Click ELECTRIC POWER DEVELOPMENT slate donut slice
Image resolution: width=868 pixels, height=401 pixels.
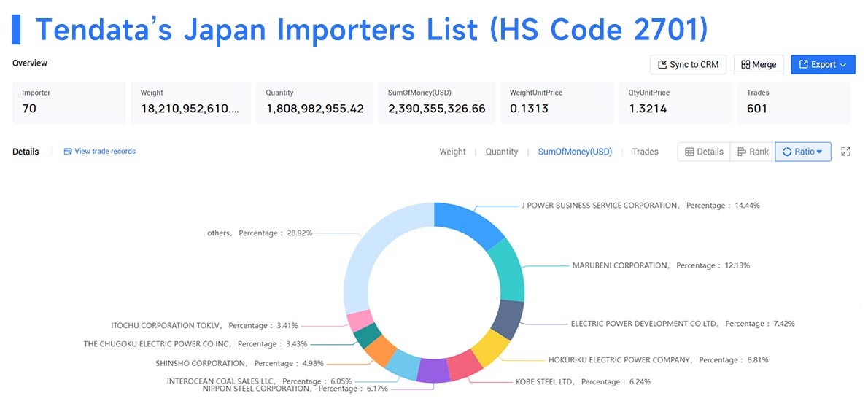pos(508,319)
